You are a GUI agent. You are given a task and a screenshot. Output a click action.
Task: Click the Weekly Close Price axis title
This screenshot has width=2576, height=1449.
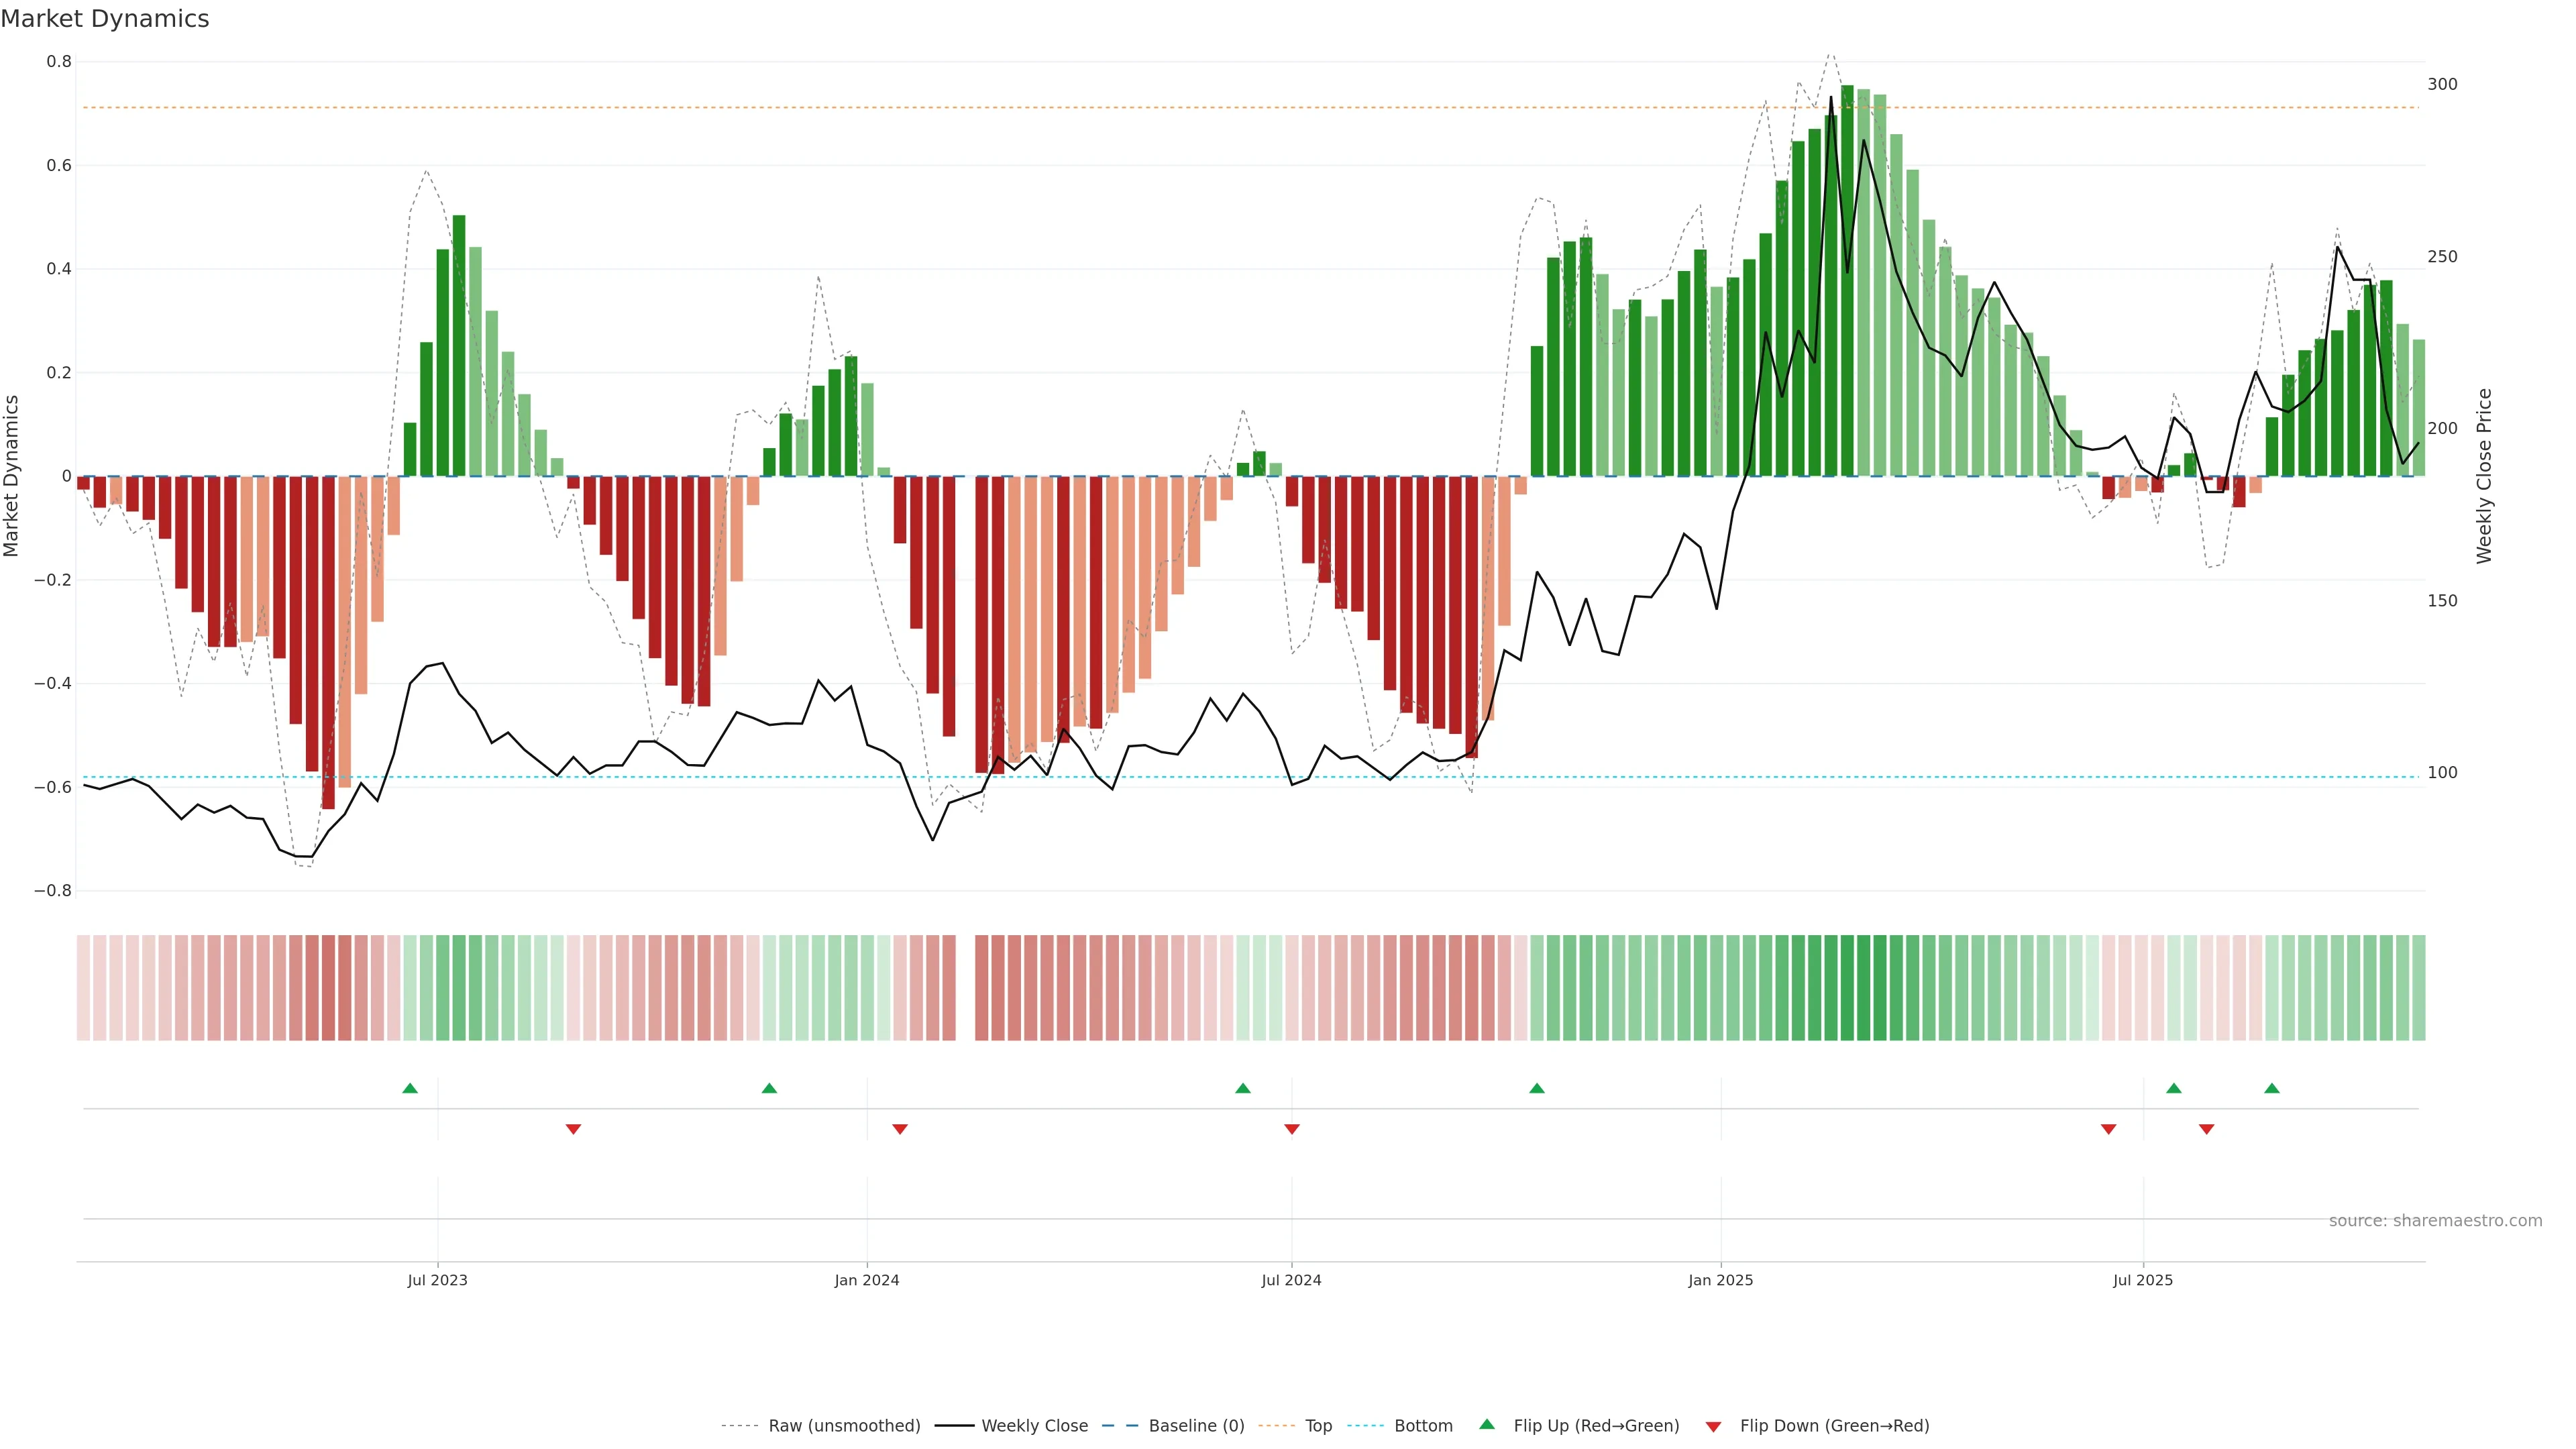click(2484, 476)
